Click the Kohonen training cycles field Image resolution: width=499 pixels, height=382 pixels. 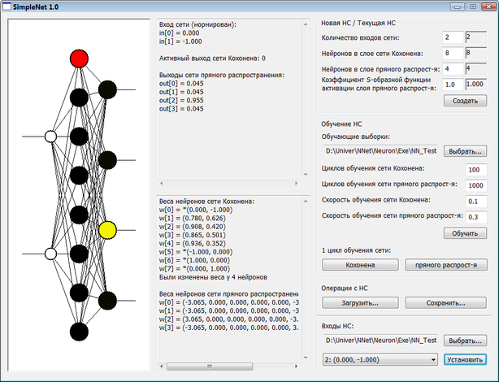(475, 169)
